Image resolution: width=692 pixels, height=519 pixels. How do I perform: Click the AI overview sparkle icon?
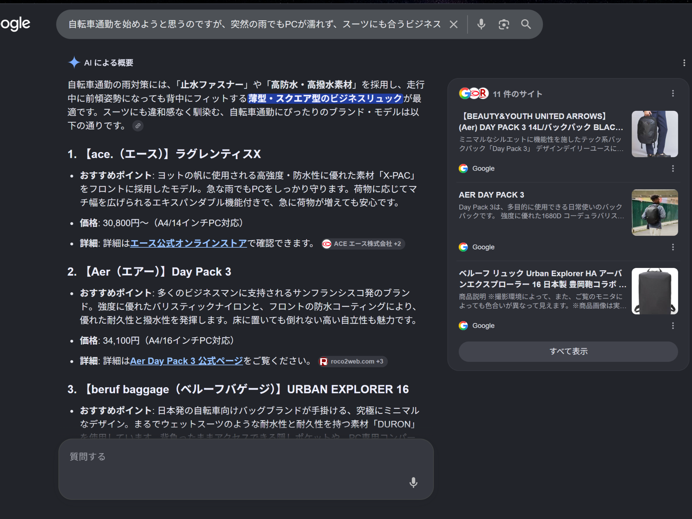(74, 63)
